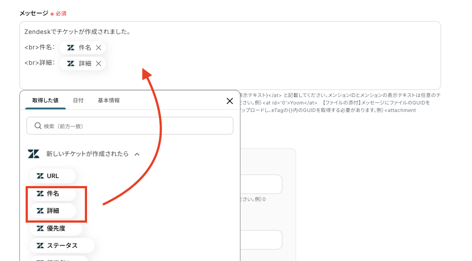Click Zendesk icon inside message 詳細 chip
Screen dimensions: 472x261
coord(71,63)
